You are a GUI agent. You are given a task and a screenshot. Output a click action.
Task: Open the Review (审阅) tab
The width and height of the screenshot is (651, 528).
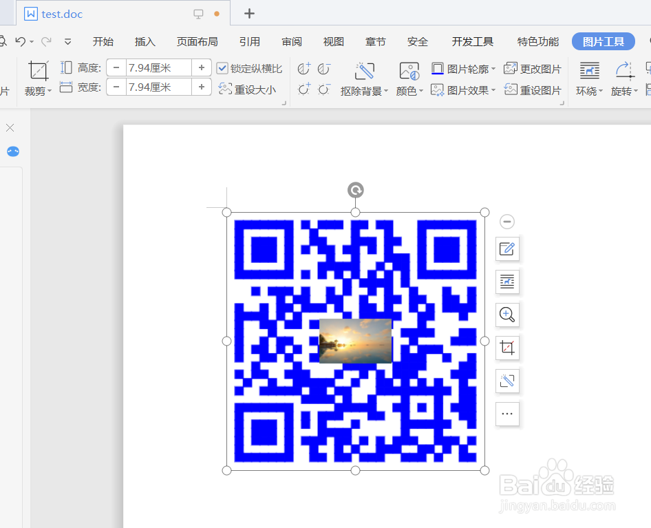point(292,41)
